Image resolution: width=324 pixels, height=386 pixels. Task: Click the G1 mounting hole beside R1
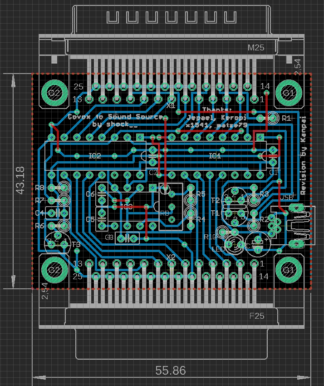point(289,93)
